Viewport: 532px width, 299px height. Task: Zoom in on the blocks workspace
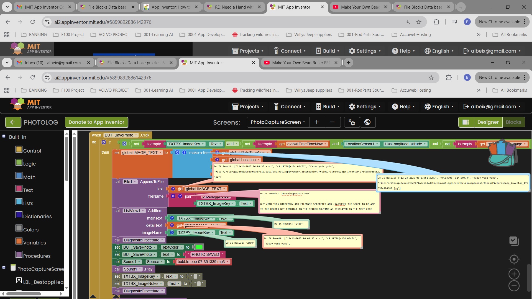[514, 274]
